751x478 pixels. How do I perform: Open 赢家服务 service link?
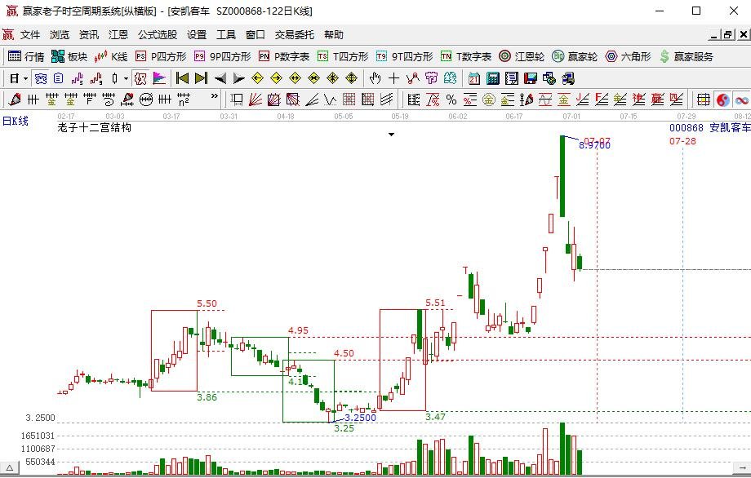(x=686, y=56)
